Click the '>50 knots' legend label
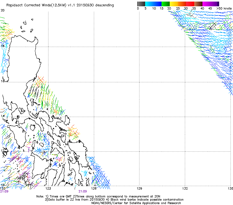The width and height of the screenshot is (233, 205). pyautogui.click(x=224, y=9)
